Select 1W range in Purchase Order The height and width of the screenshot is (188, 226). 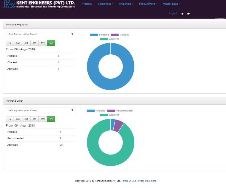[x=43, y=119]
